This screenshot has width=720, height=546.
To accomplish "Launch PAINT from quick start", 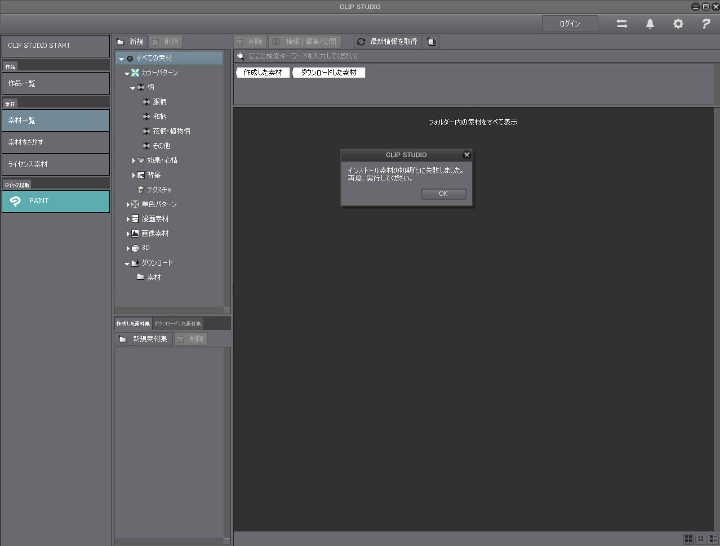I will pos(55,201).
